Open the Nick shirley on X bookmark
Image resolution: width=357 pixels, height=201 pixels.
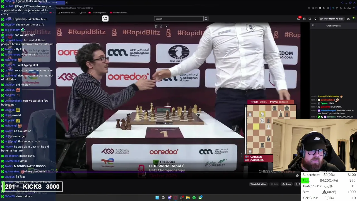point(67,13)
